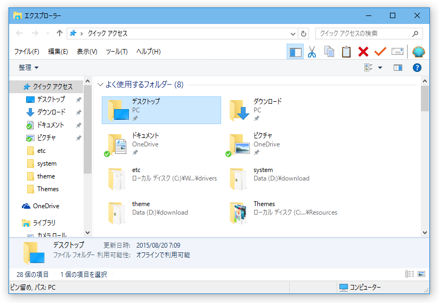Select クイック アクセス in navigation pane

pyautogui.click(x=47, y=87)
